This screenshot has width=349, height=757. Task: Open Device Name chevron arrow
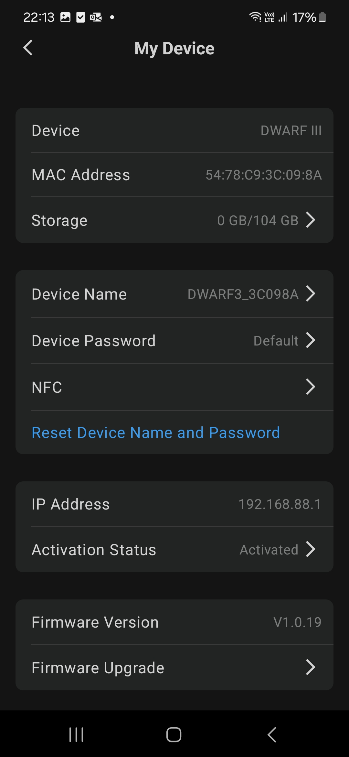coord(310,294)
